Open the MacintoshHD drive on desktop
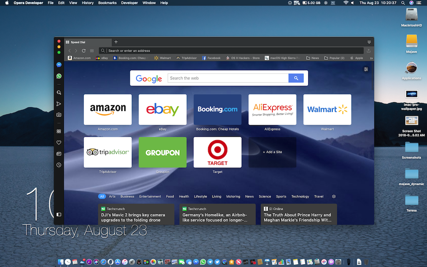 click(412, 18)
